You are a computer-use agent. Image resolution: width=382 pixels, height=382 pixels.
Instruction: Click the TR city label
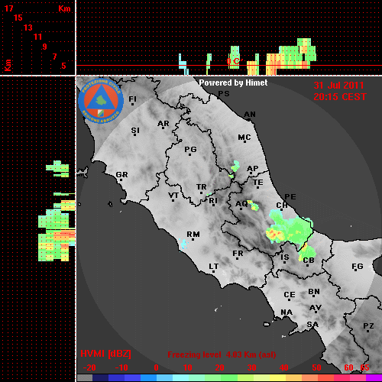[201, 187]
